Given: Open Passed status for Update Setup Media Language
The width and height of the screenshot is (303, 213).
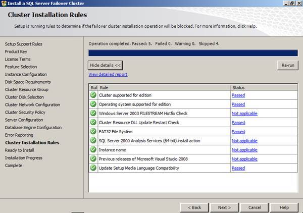Looking at the screenshot, I should pyautogui.click(x=238, y=168).
